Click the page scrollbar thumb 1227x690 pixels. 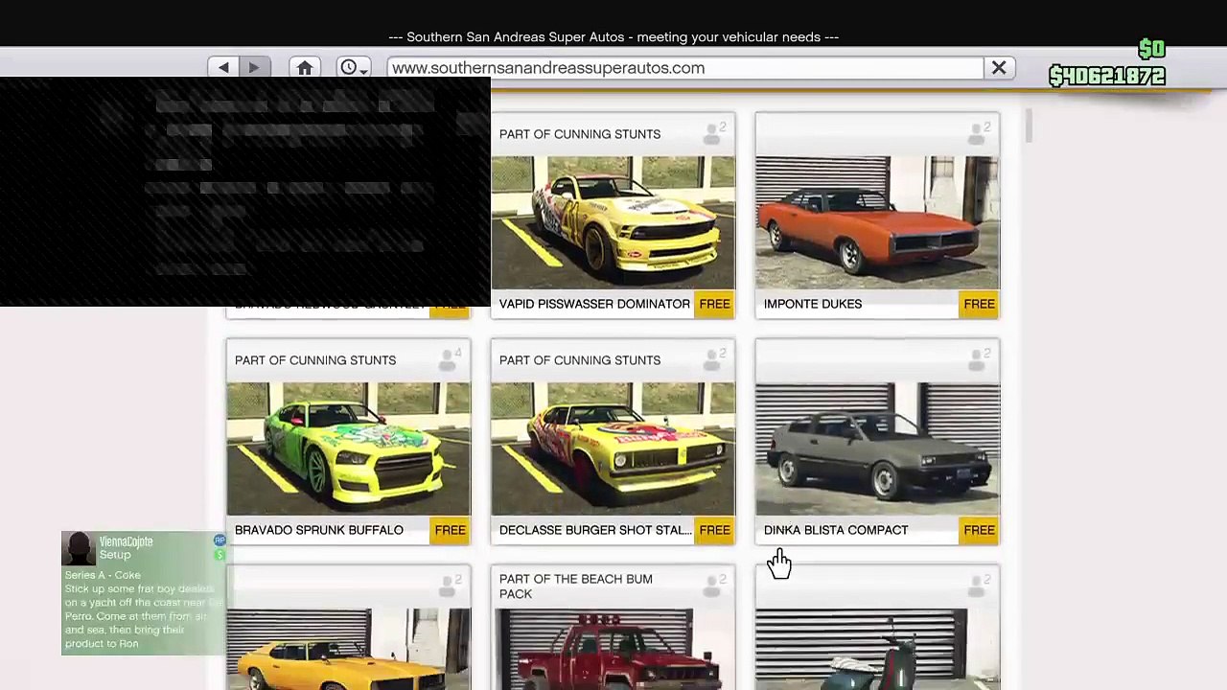[1029, 126]
